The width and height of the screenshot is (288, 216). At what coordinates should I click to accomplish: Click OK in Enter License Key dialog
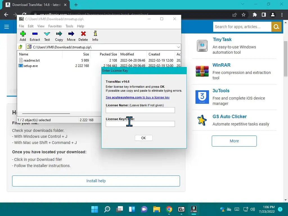143,138
